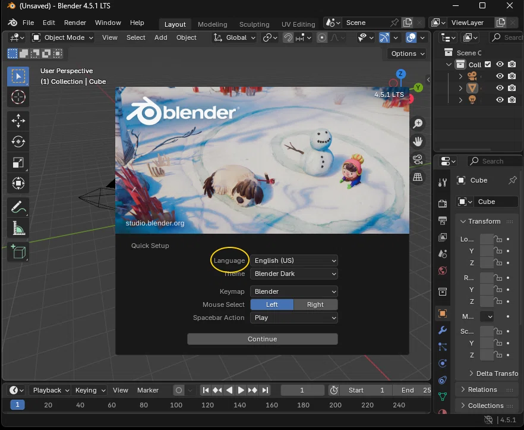This screenshot has height=430, width=524.
Task: Hide the Light object eye icon
Action: 500,100
